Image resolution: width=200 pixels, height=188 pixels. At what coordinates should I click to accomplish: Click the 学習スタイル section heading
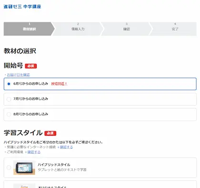(x=23, y=133)
